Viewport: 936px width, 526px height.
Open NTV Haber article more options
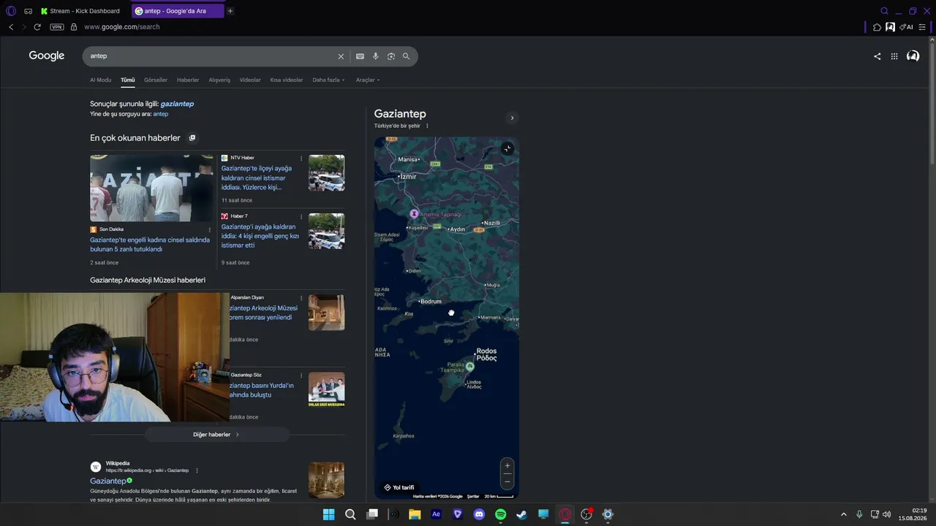click(301, 158)
